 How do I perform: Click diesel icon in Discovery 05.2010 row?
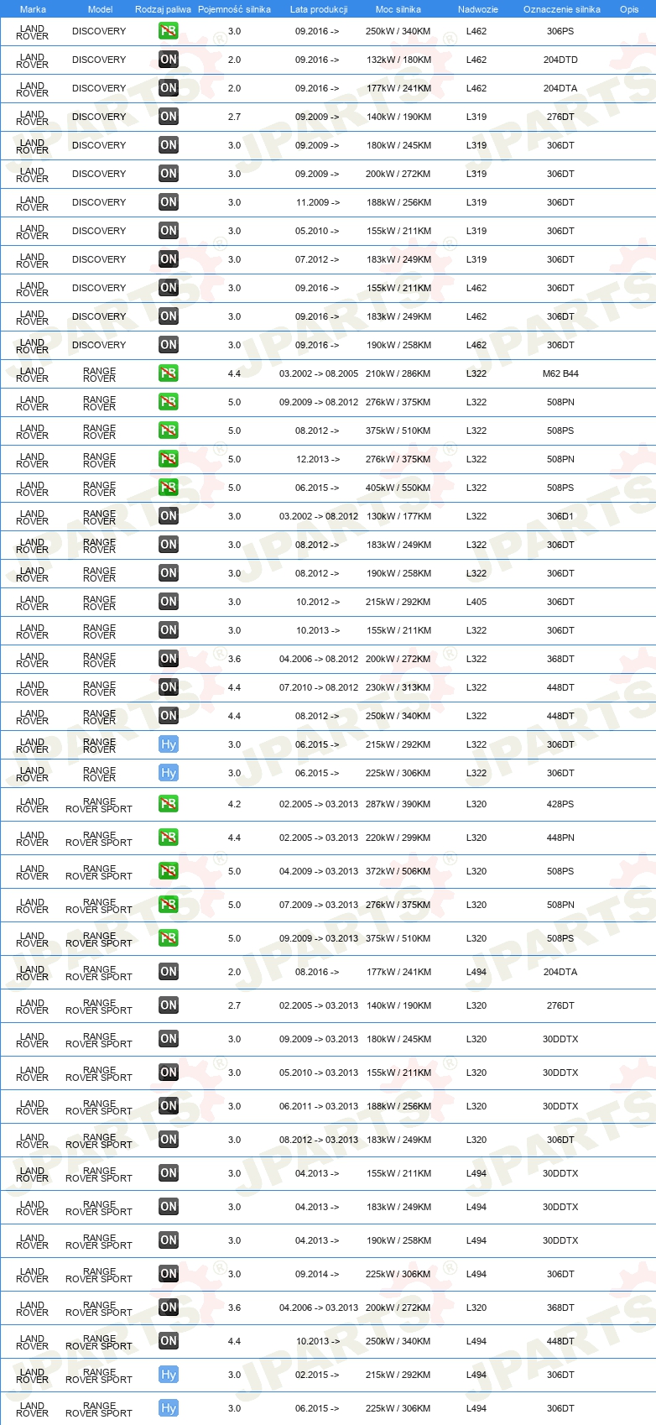(169, 231)
